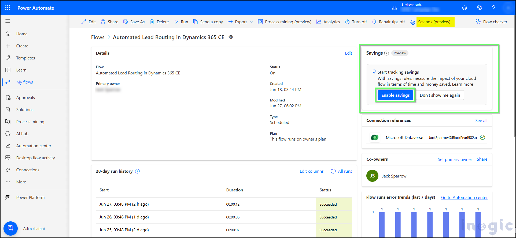
Task: Turn off the flow
Action: pos(356,22)
